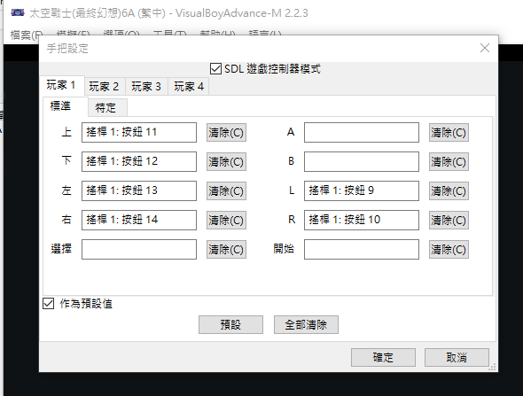Click the 選擇 input field

(x=139, y=249)
